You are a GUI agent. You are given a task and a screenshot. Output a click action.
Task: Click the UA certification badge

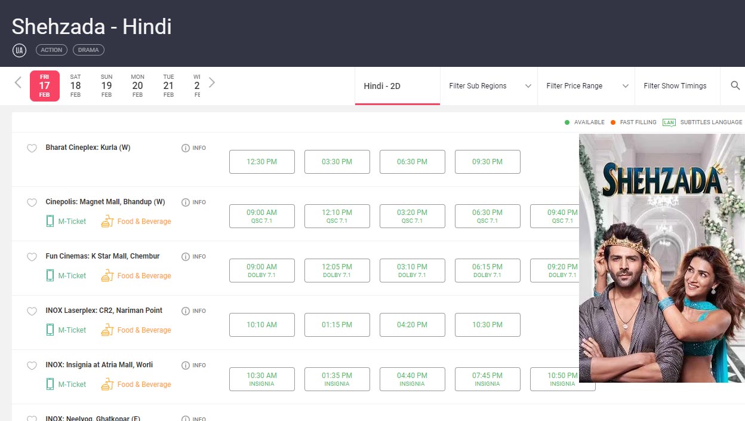[19, 50]
